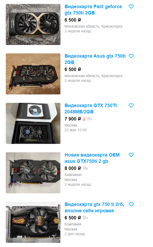View Palit dual-fan card photo
Image resolution: width=153 pixels, height=247 pixels.
[x=33, y=24]
